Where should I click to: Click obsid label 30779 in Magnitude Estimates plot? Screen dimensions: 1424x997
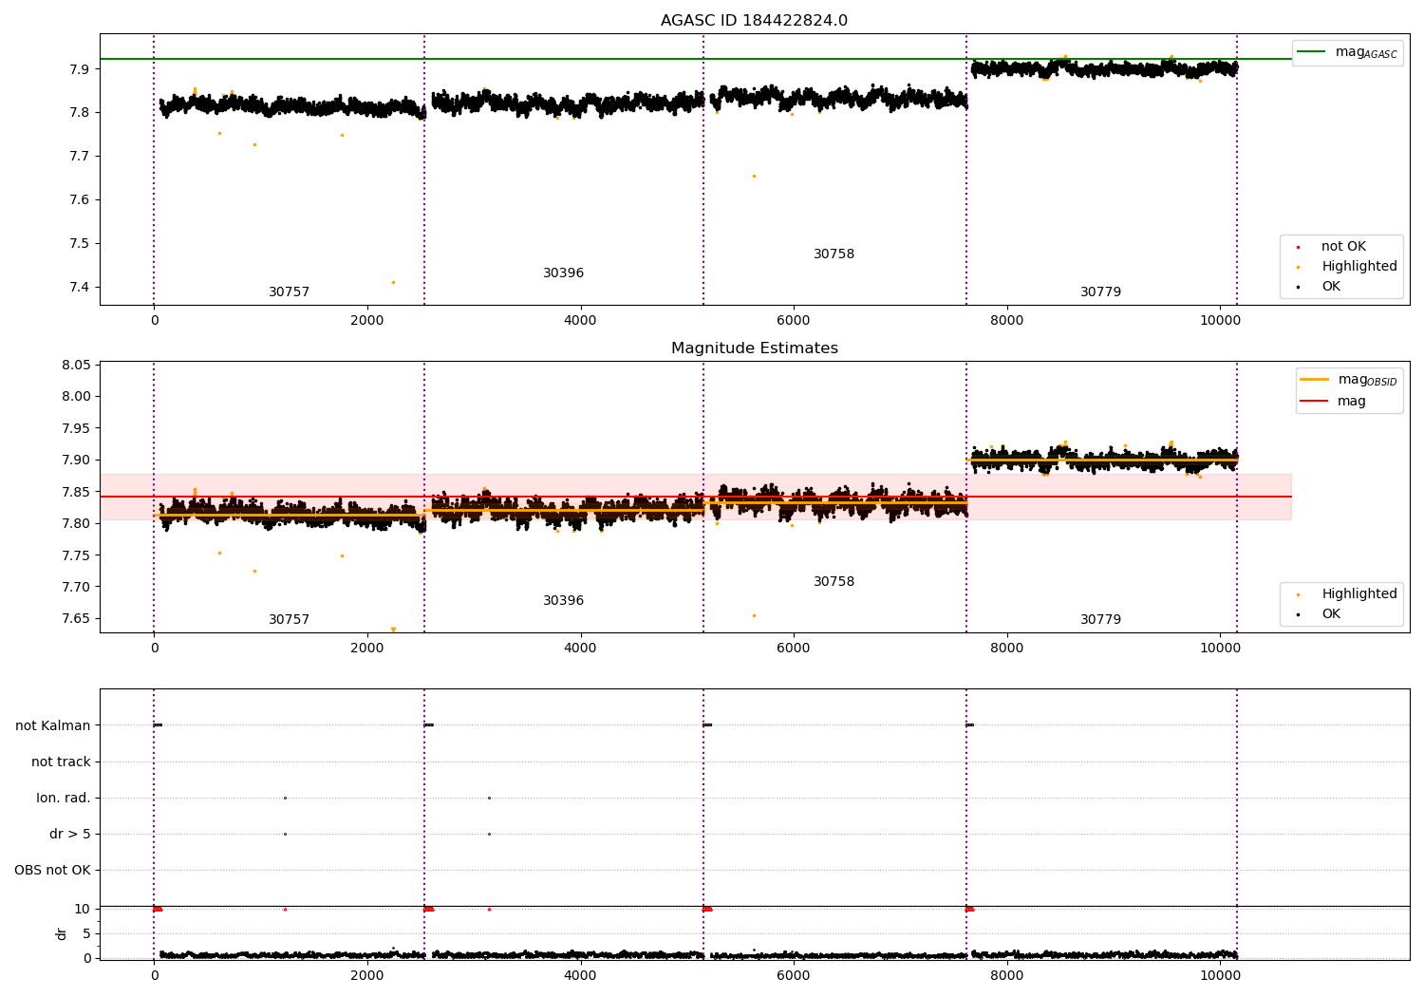coord(1100,620)
